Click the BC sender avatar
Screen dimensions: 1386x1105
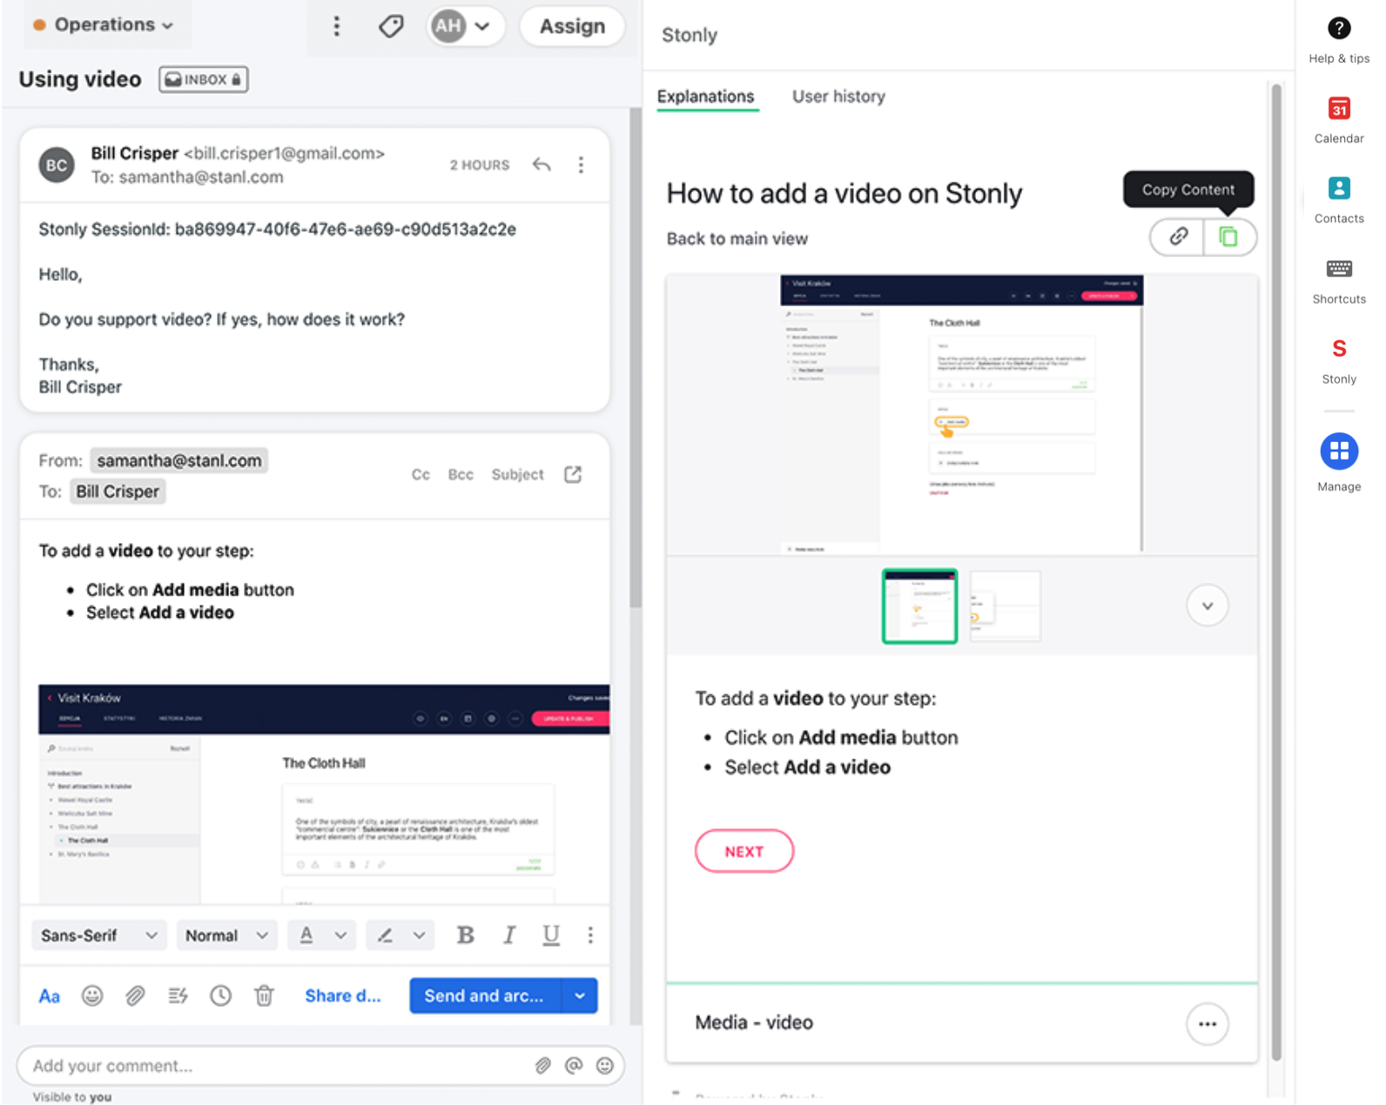coord(57,165)
